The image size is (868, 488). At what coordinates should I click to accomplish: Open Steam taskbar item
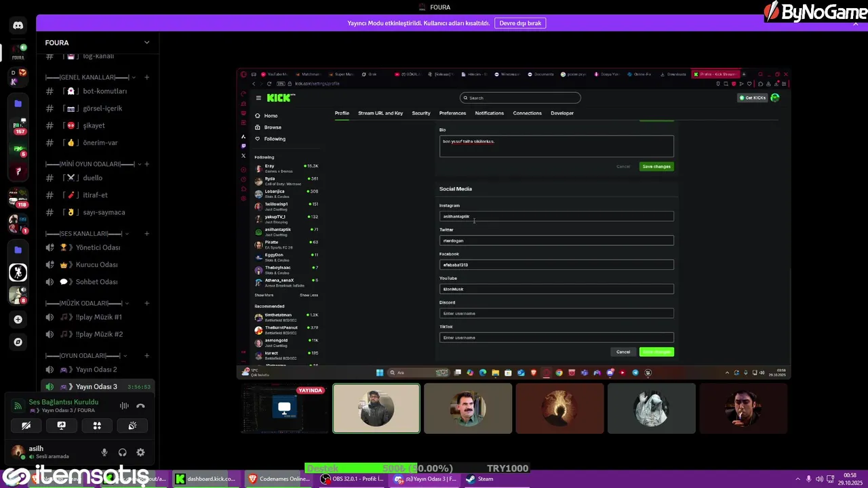coord(480,479)
